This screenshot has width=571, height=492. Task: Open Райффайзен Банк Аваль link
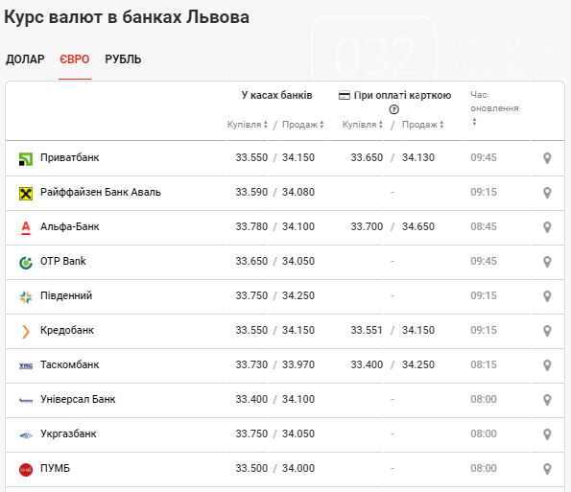pyautogui.click(x=101, y=192)
